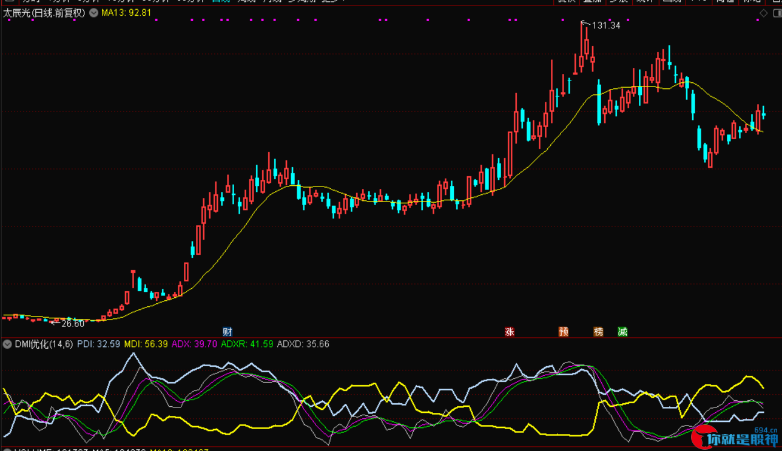The image size is (782, 451).
Task: Open the dropdown beside 太辰光 chart title
Action: click(93, 13)
